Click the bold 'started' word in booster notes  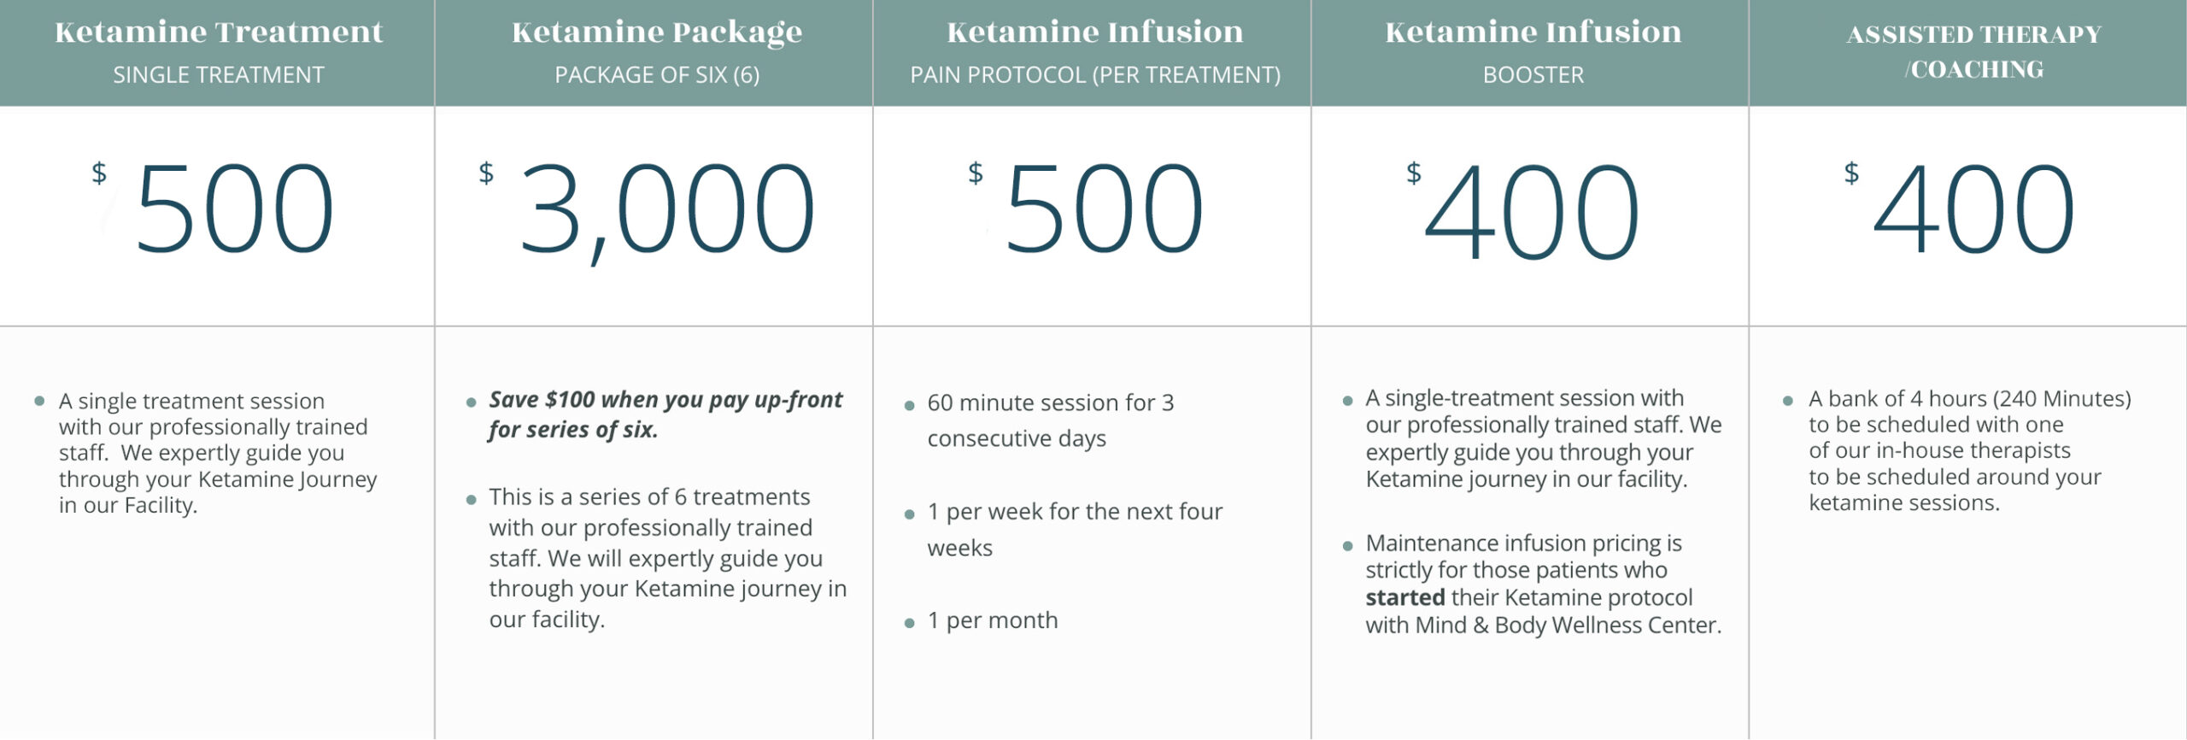tap(1405, 597)
